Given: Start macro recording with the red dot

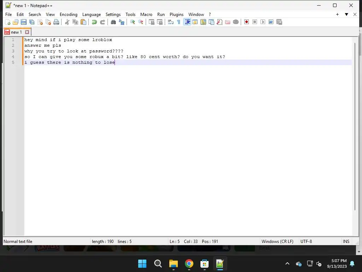Looking at the screenshot, I should tap(246, 22).
